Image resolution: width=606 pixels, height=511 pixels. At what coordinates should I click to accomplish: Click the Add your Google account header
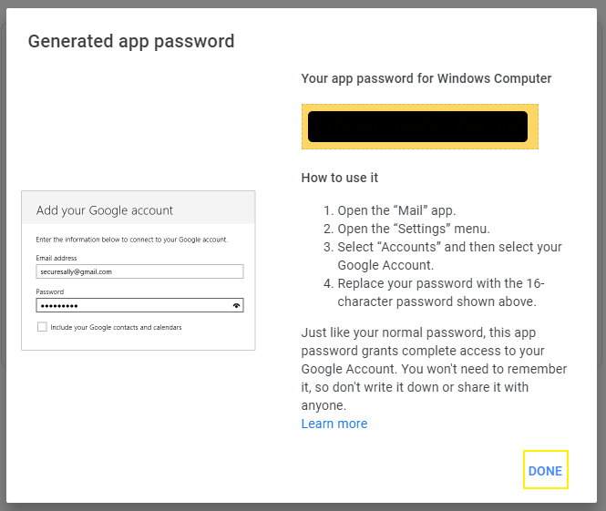coord(105,210)
